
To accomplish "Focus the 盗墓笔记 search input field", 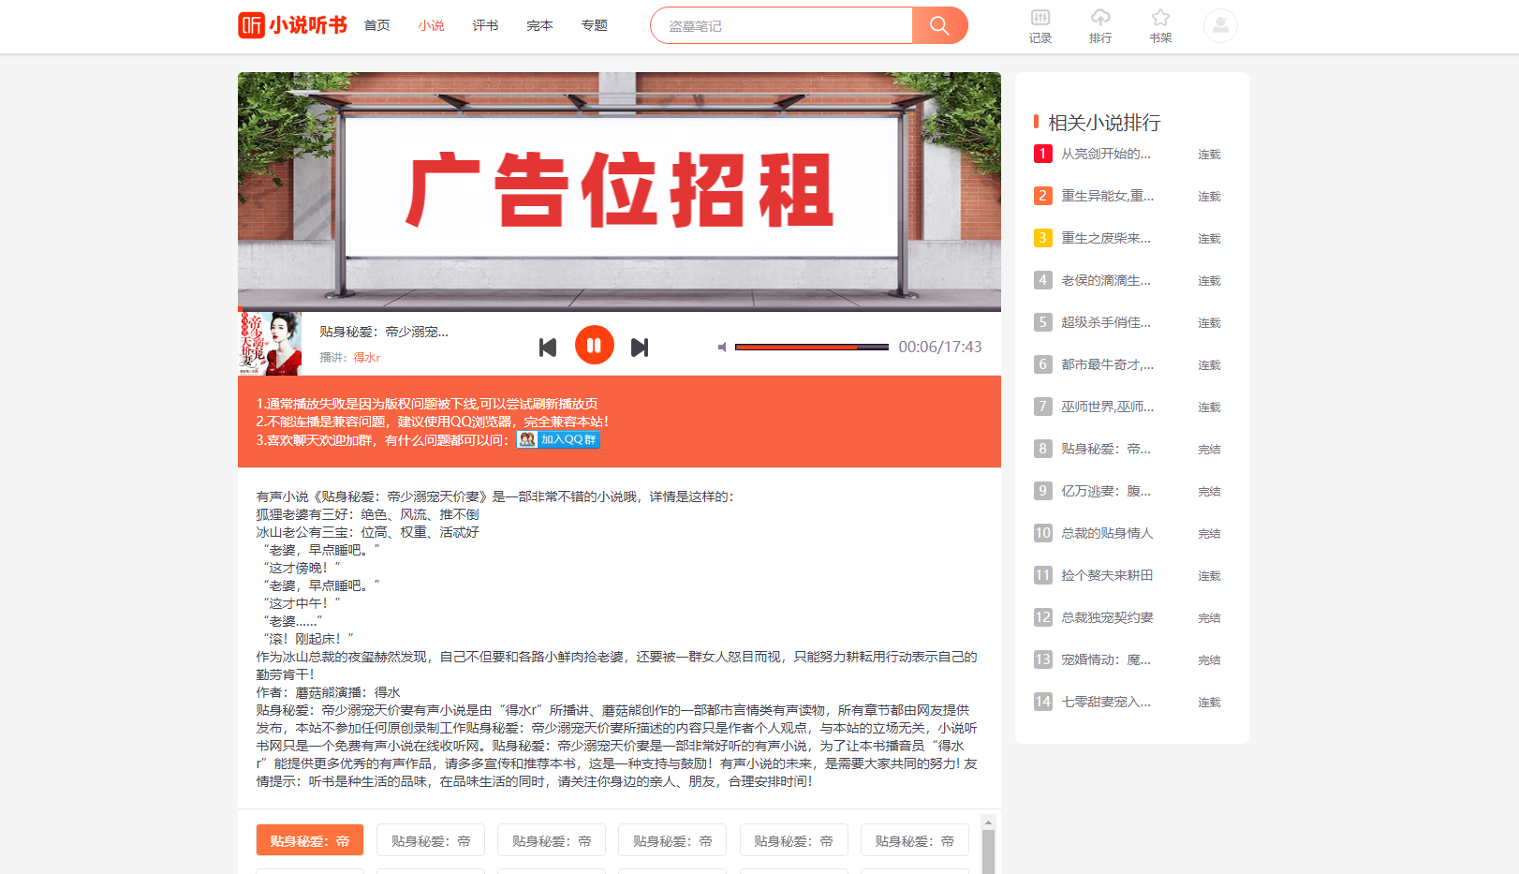I will pos(781,25).
